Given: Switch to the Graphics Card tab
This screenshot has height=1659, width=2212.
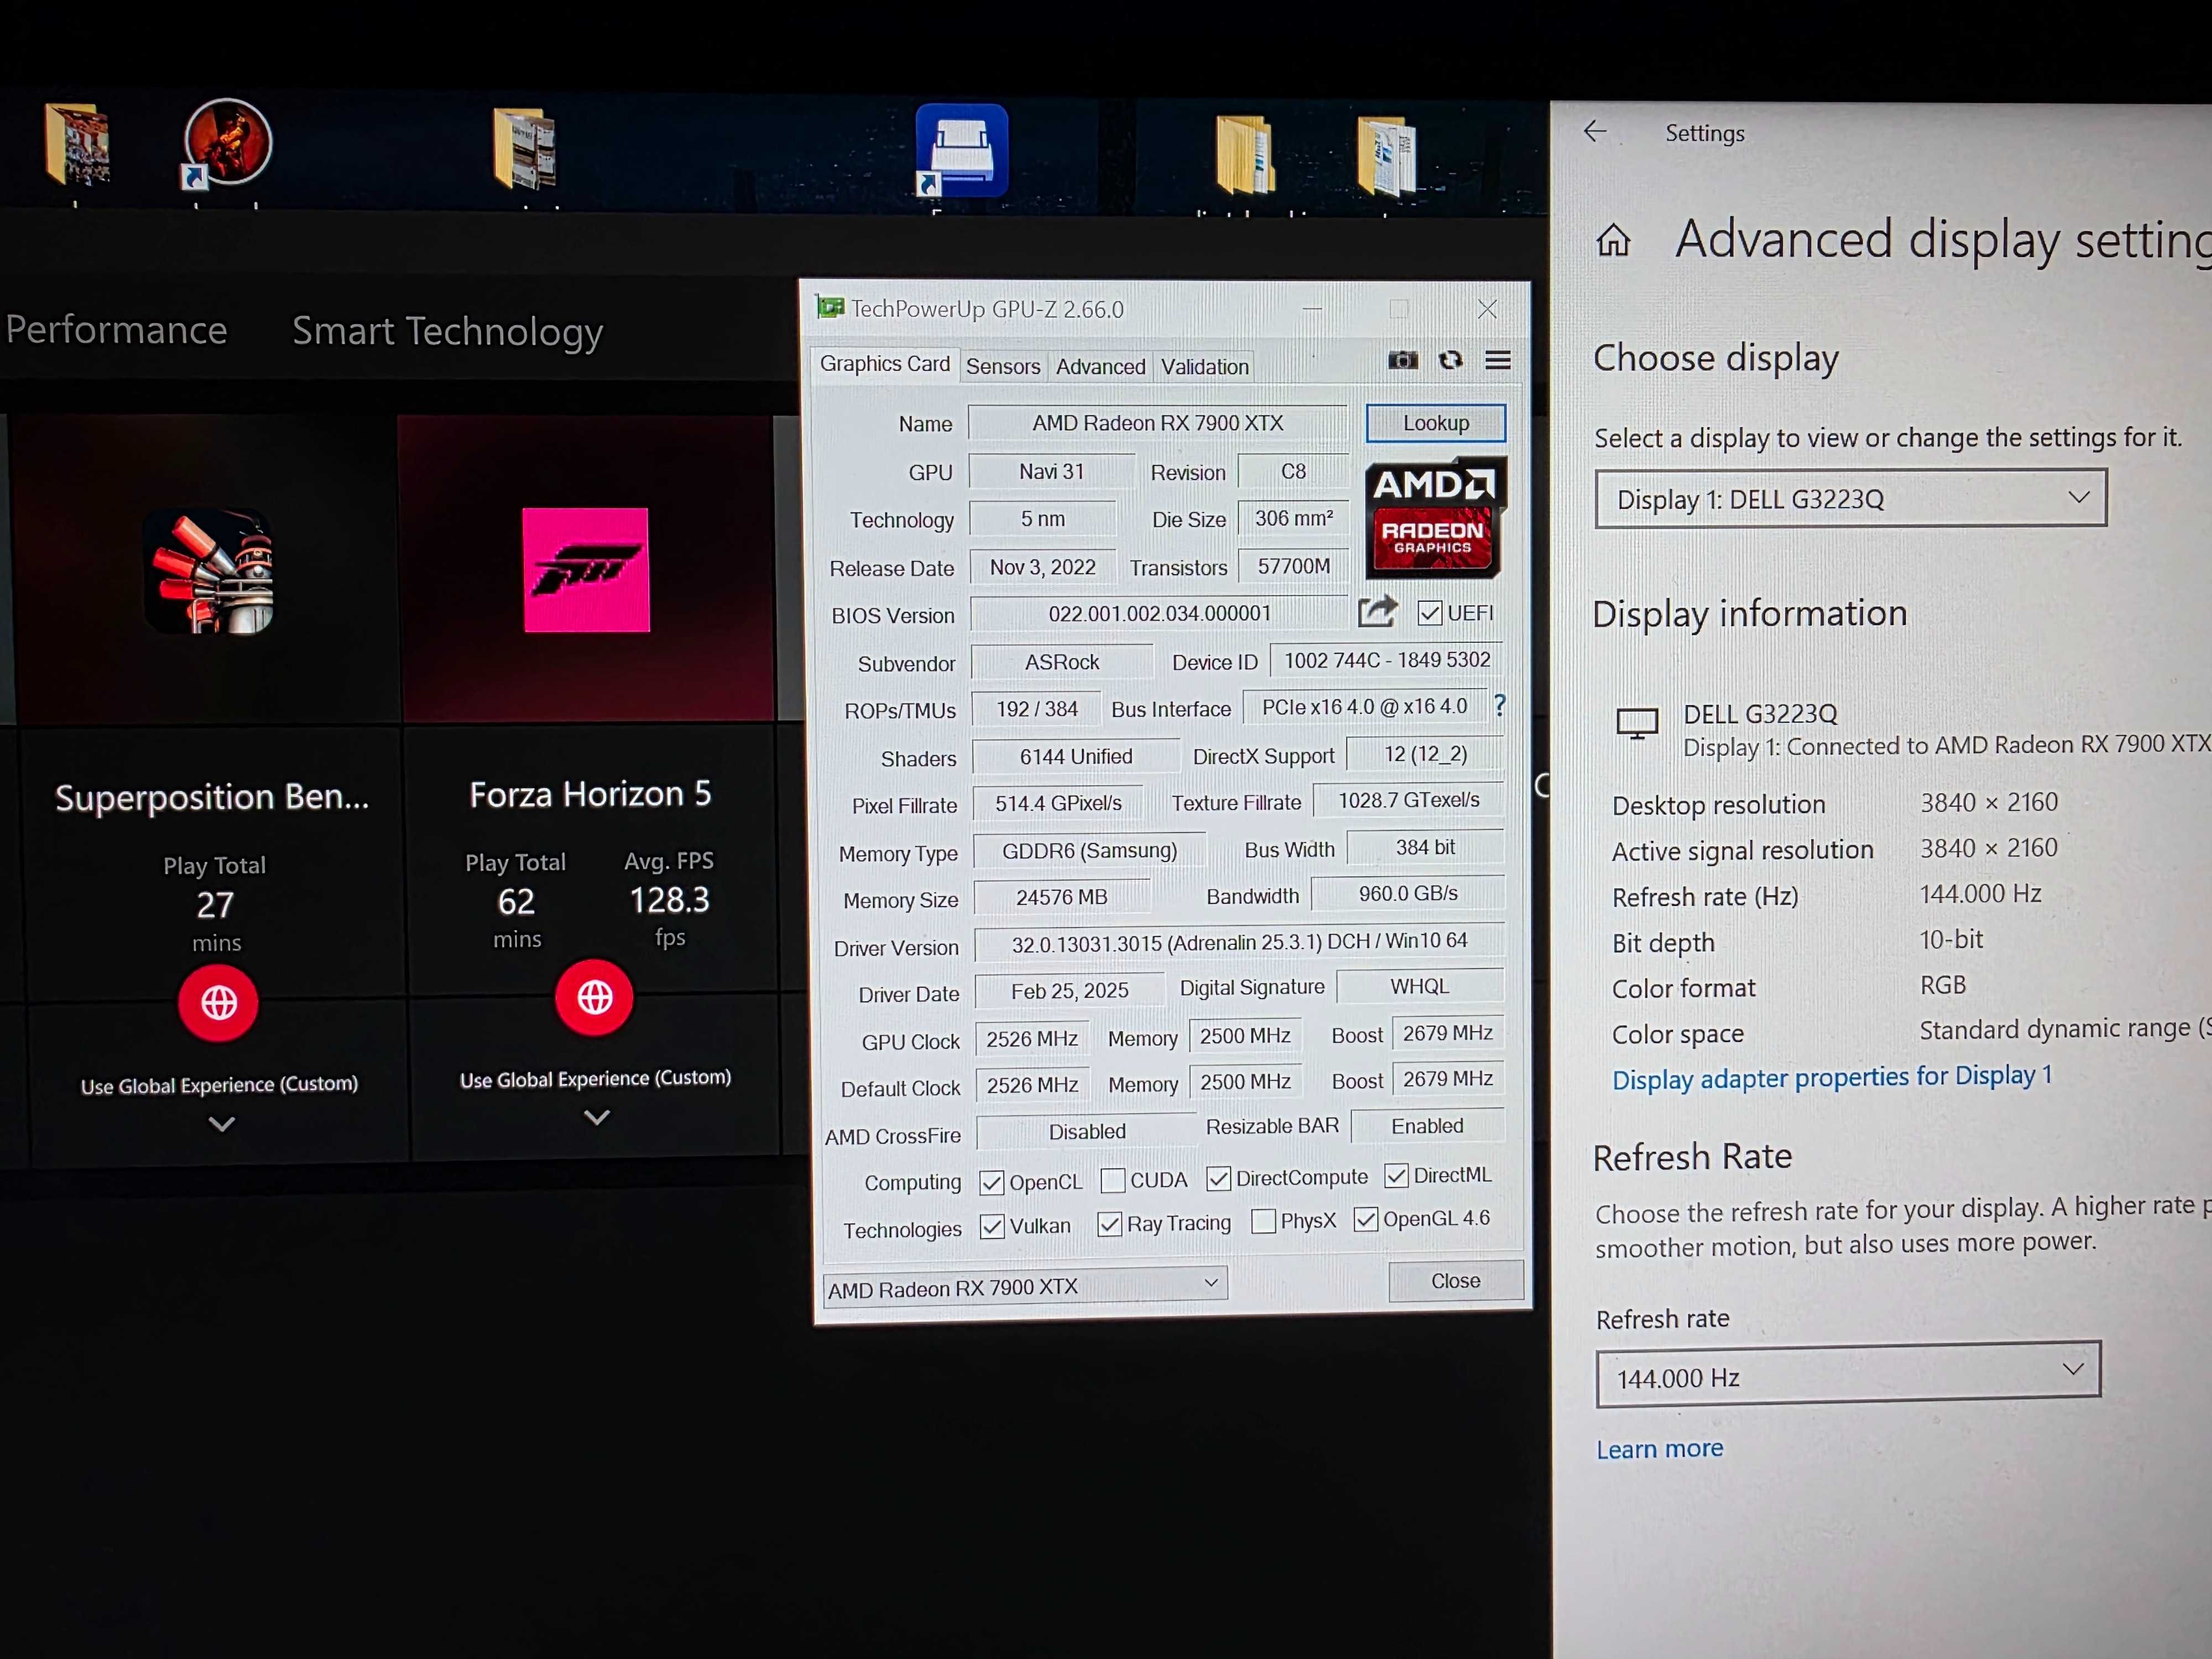Looking at the screenshot, I should tap(884, 364).
